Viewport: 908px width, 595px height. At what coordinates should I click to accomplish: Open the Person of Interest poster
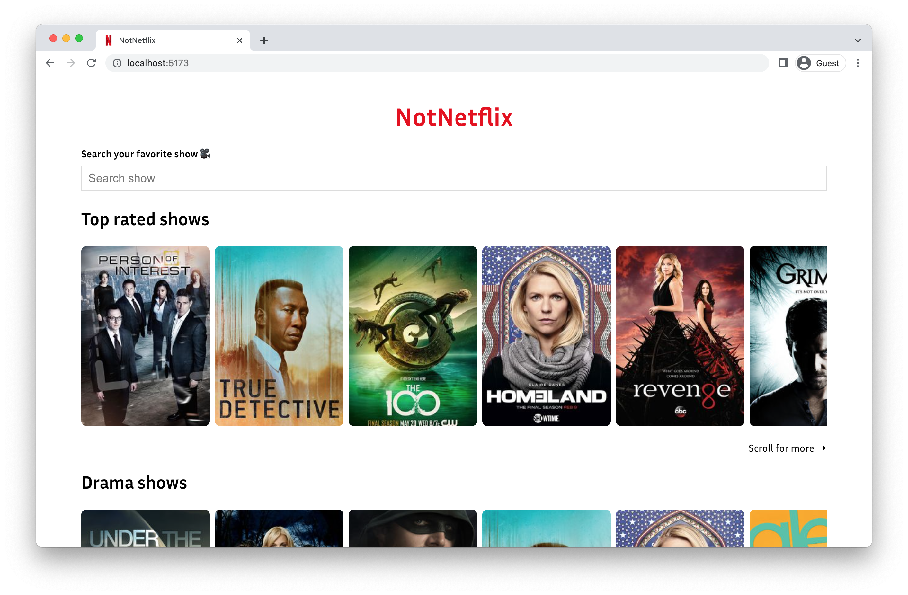(145, 336)
